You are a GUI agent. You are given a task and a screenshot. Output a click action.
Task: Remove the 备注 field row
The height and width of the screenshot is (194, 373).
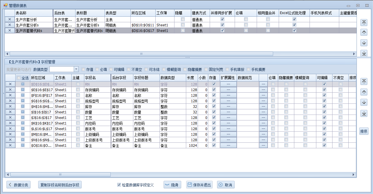[x=10, y=145]
